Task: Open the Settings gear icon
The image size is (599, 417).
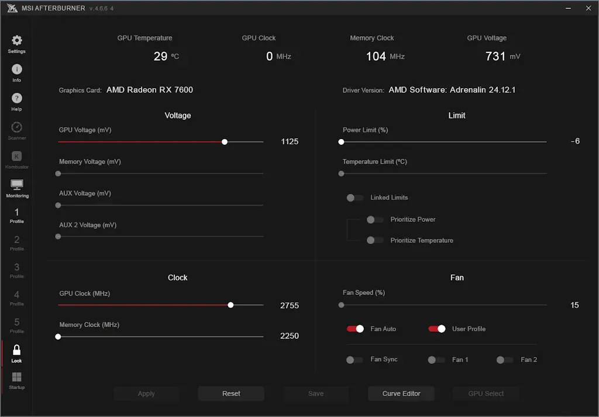Action: pyautogui.click(x=17, y=40)
